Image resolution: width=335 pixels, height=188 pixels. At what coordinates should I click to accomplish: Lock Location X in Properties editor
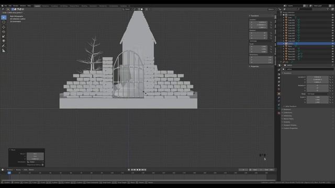(x=330, y=77)
